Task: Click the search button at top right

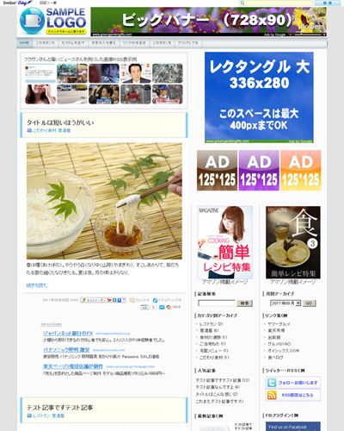Action: (x=327, y=3)
